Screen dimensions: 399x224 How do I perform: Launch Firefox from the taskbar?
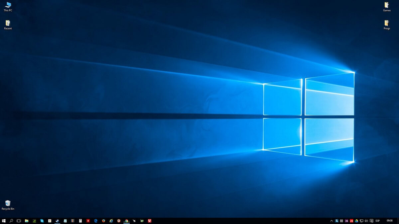pyautogui.click(x=103, y=221)
